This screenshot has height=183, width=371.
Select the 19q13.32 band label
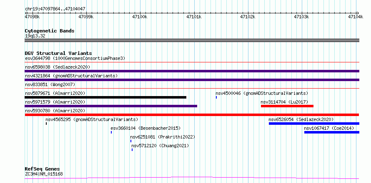(35, 36)
